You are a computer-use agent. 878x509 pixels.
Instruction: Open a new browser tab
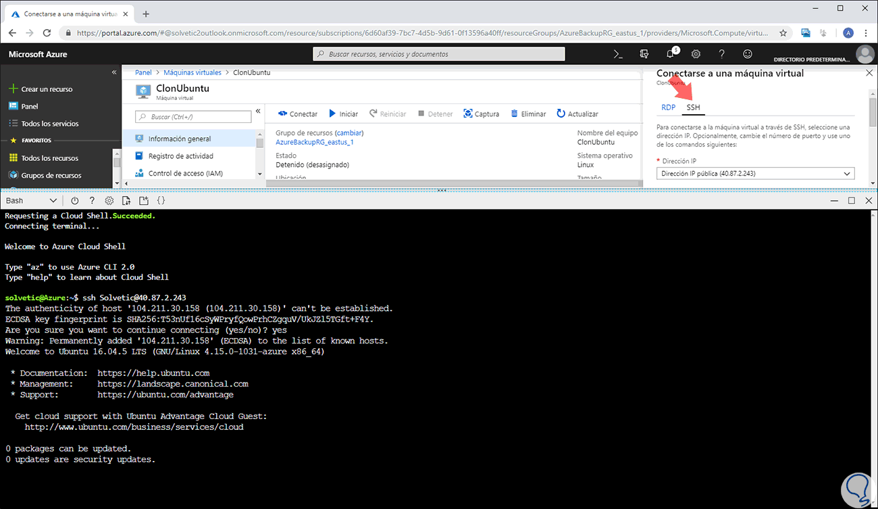click(146, 14)
